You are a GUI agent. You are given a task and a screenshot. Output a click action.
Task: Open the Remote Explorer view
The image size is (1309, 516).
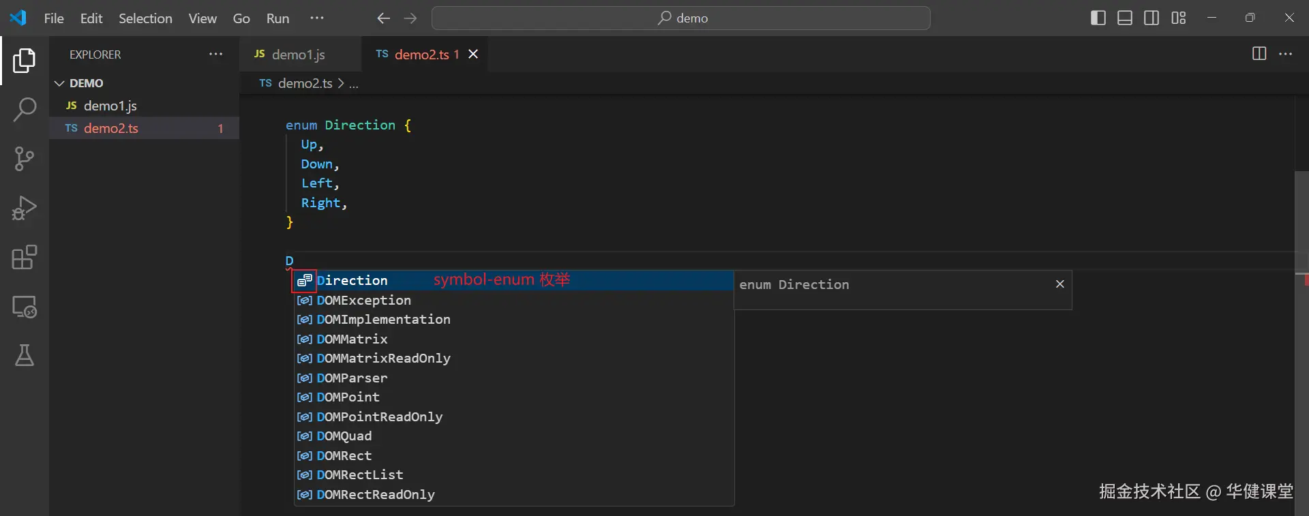click(x=25, y=307)
